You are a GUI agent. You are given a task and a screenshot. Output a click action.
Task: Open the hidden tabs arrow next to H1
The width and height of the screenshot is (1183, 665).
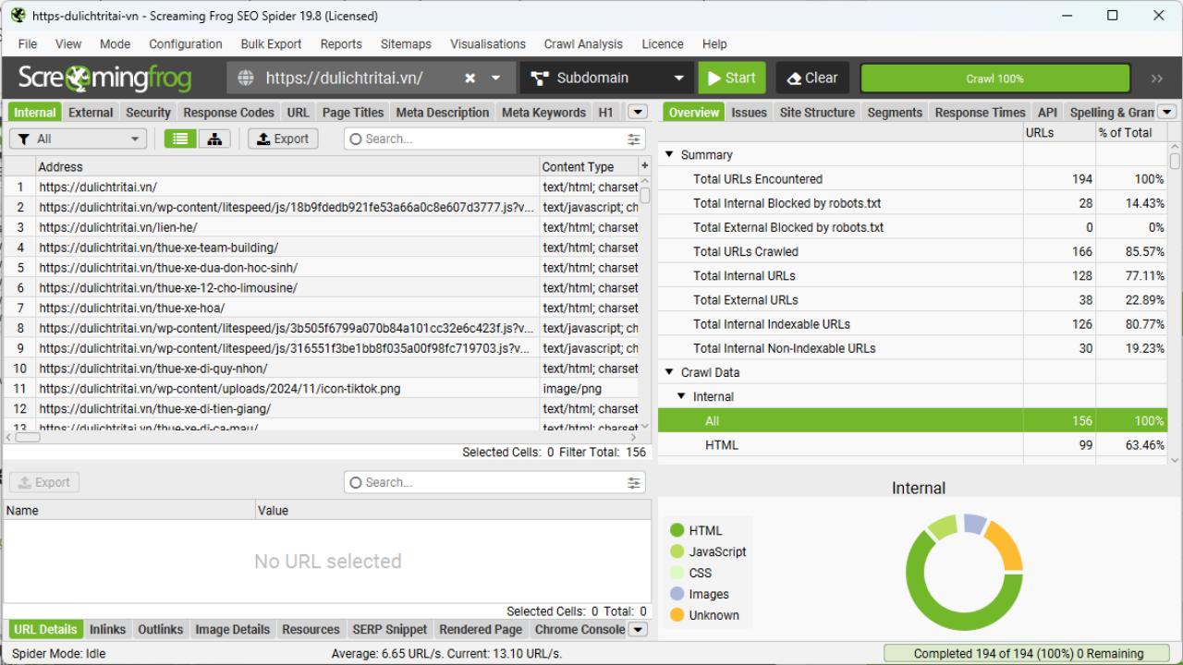(637, 112)
